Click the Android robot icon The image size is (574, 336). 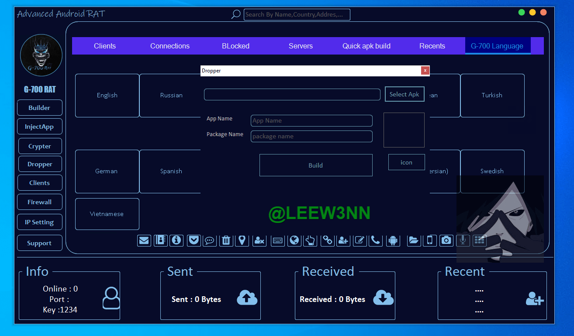(x=393, y=240)
